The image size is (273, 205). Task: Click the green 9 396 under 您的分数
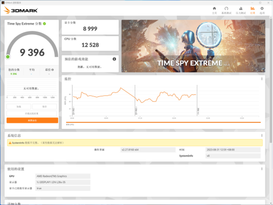click(13, 74)
